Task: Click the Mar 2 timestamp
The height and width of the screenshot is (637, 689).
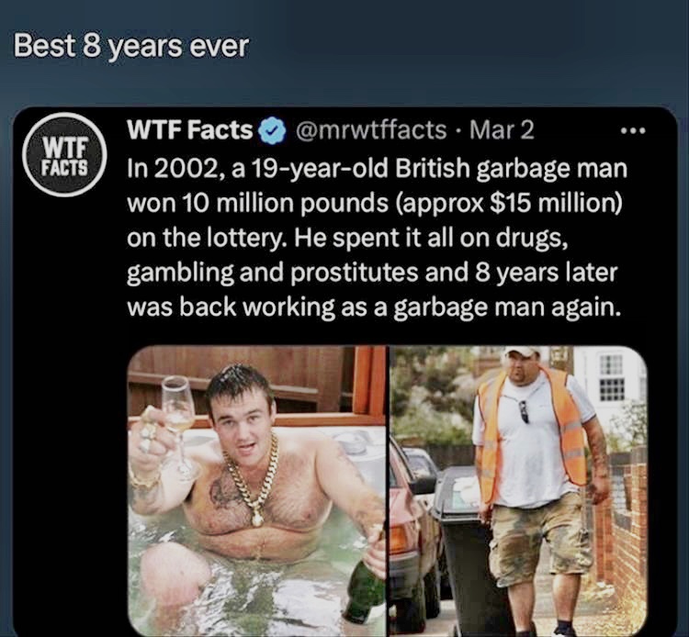Action: click(502, 130)
